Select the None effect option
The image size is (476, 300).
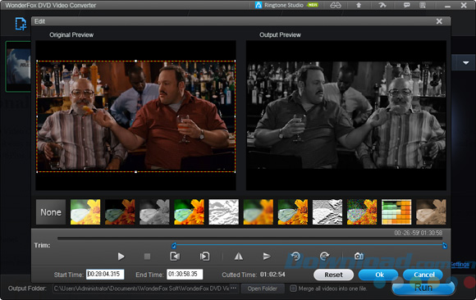[51, 212]
